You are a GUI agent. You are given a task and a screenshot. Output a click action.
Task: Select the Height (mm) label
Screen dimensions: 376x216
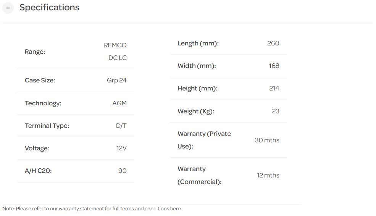(197, 88)
